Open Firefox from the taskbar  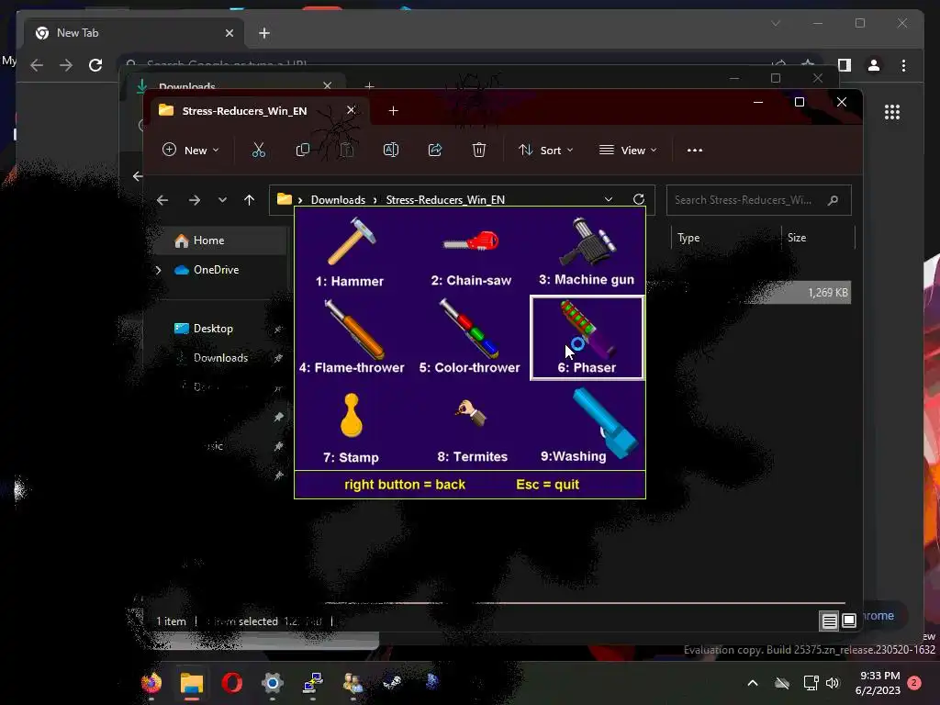pyautogui.click(x=151, y=683)
